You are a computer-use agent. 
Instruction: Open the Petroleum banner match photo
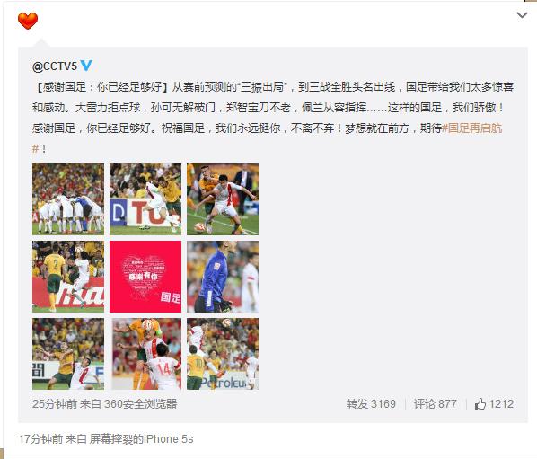coord(223,354)
